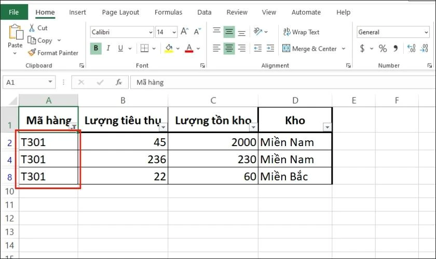Screen dimensions: 436x259
Task: Click the Increase Decimal icon
Action: coord(412,48)
